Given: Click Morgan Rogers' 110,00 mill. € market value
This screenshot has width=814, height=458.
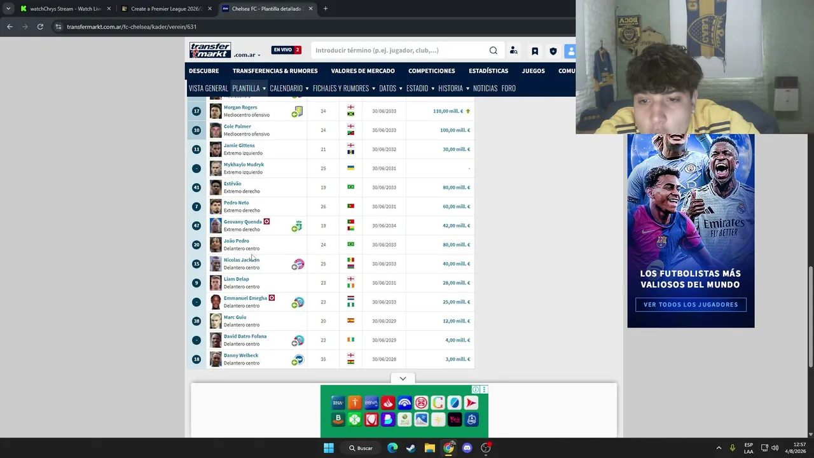Looking at the screenshot, I should point(448,111).
